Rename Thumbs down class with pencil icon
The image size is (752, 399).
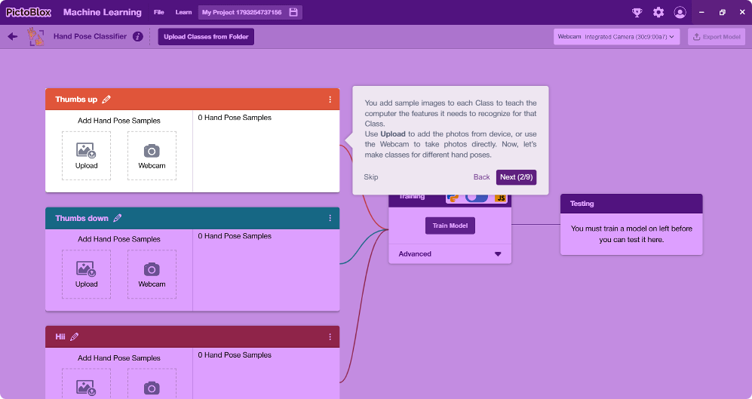pyautogui.click(x=118, y=218)
